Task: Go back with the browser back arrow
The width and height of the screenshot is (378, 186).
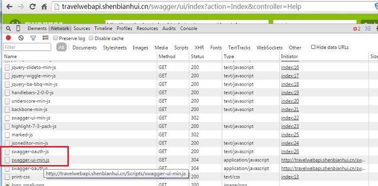Action: [x=9, y=6]
